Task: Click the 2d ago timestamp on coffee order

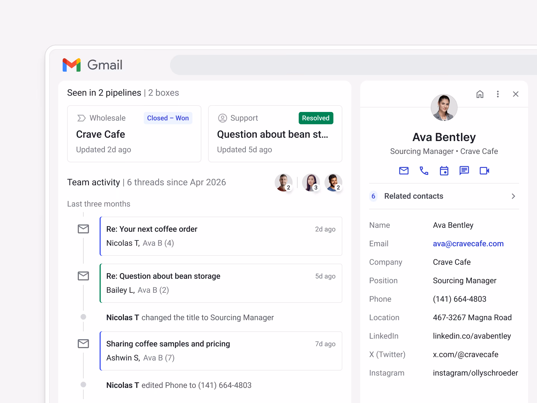Action: pyautogui.click(x=325, y=229)
